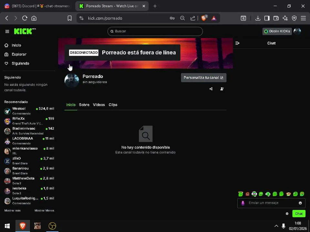Switch to the Clips tab

click(113, 105)
